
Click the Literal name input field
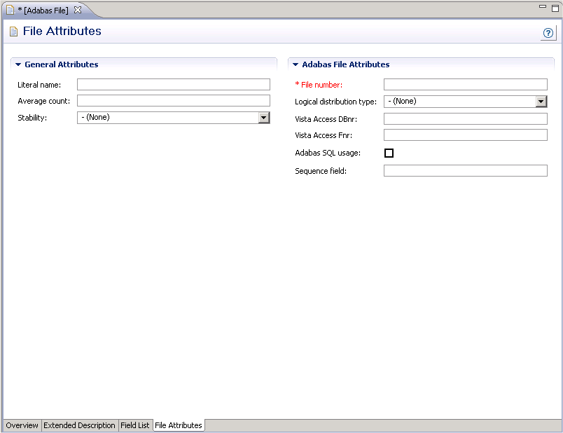click(173, 85)
